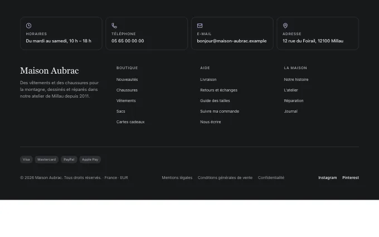Click the France · EUR region text
379x237 pixels.
coord(116,177)
